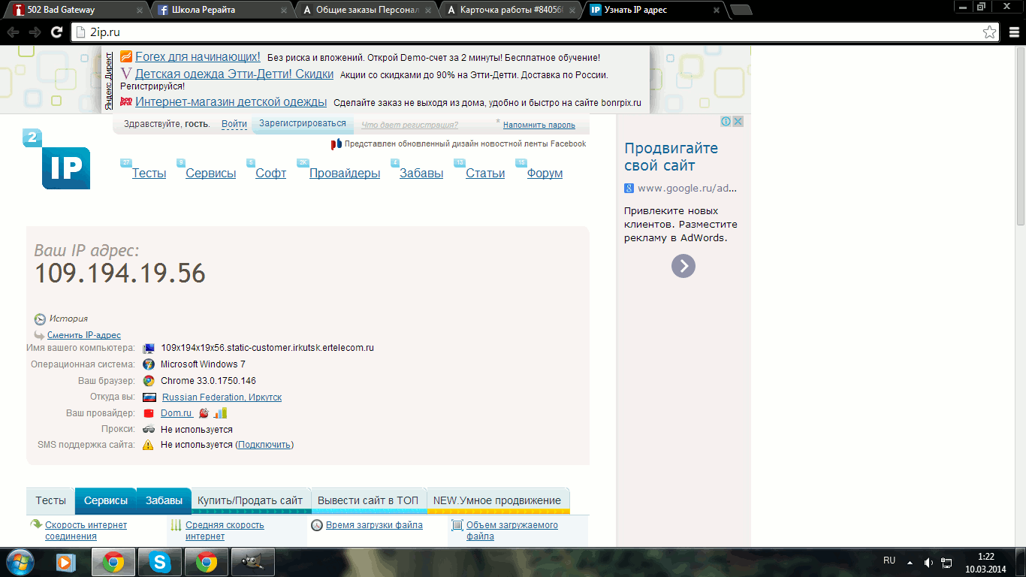Image resolution: width=1026 pixels, height=577 pixels.
Task: Open Skype from the taskbar
Action: pyautogui.click(x=159, y=562)
